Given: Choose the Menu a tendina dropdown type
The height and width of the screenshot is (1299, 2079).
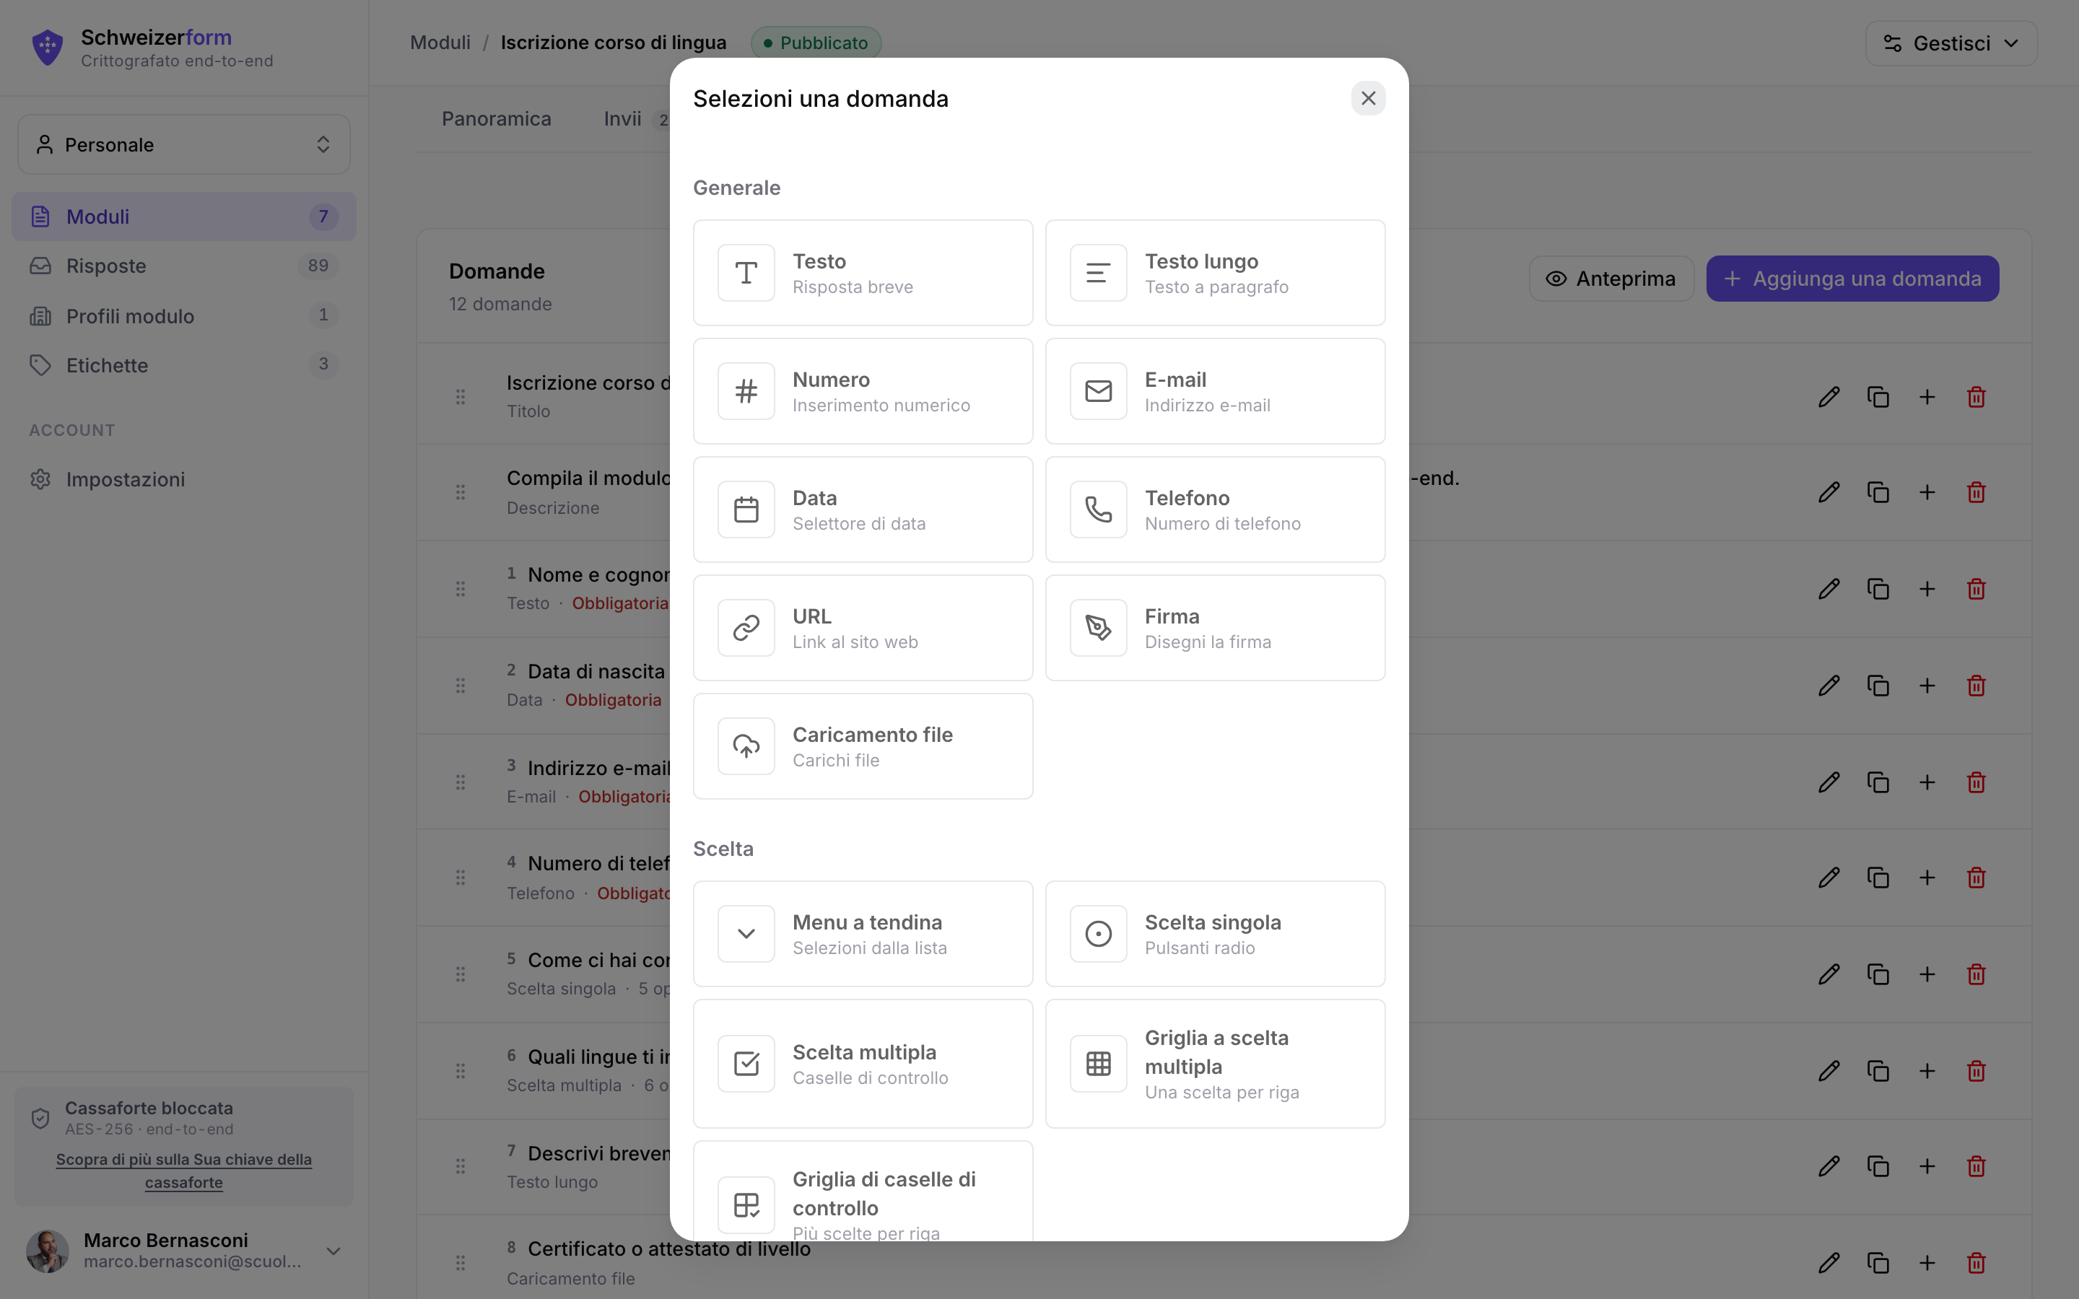Looking at the screenshot, I should [x=863, y=934].
